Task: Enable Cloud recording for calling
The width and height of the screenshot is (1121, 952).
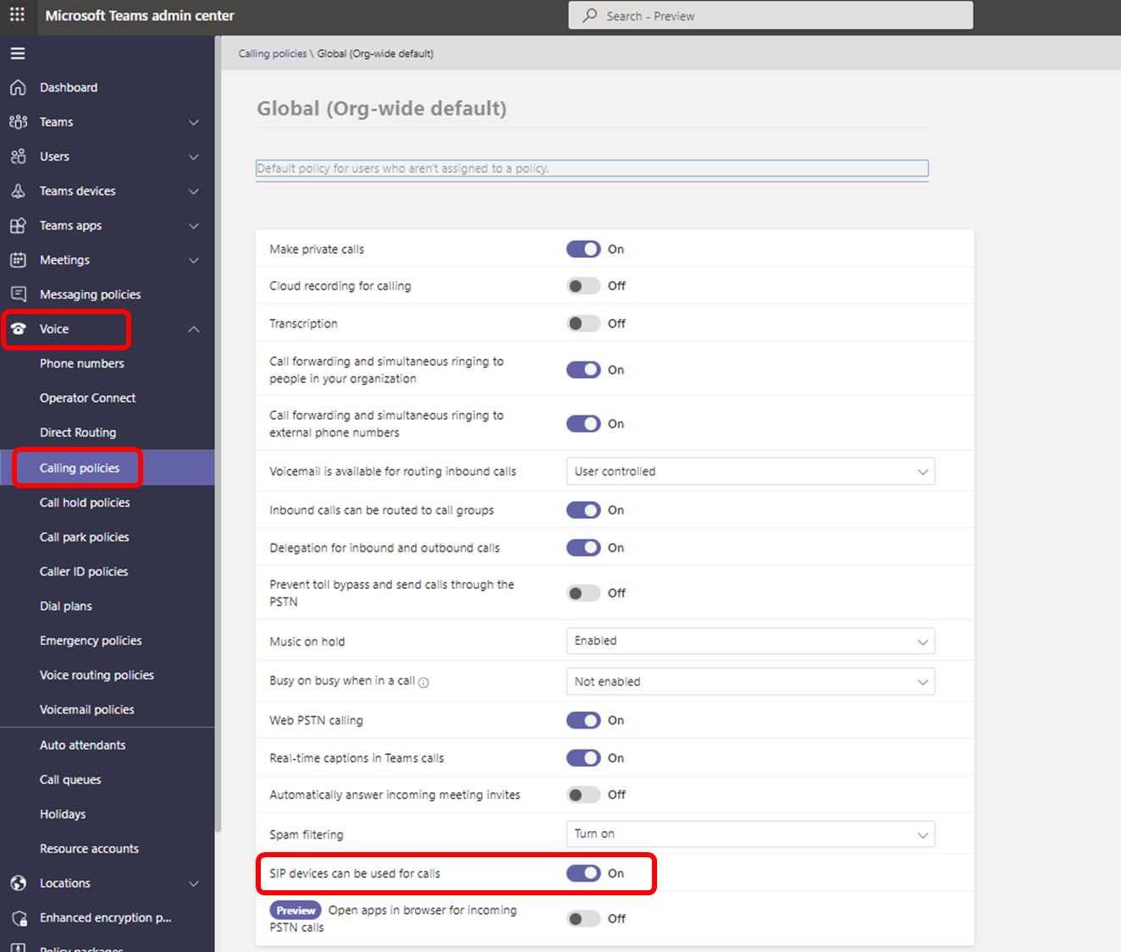Action: click(x=583, y=286)
